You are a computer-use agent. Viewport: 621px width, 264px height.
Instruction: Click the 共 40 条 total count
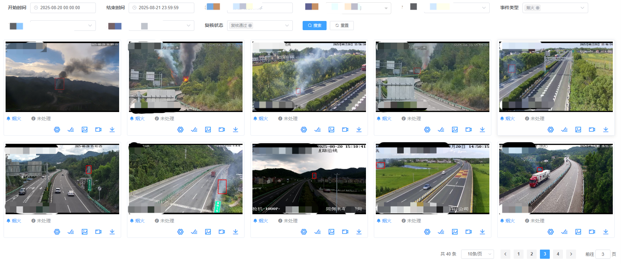(448, 254)
